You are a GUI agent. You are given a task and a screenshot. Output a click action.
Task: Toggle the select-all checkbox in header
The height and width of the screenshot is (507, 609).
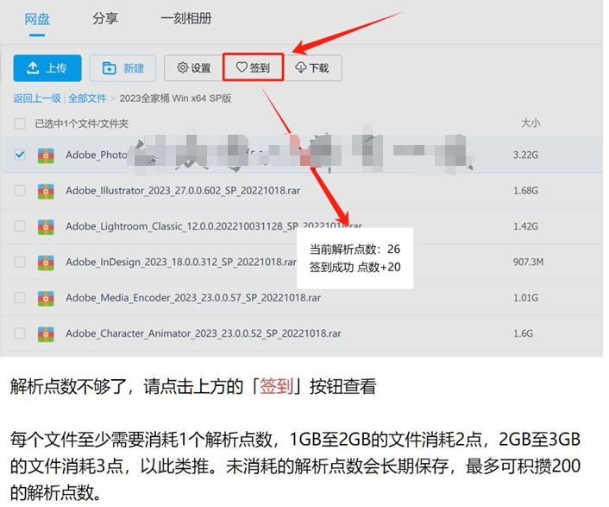click(x=20, y=124)
